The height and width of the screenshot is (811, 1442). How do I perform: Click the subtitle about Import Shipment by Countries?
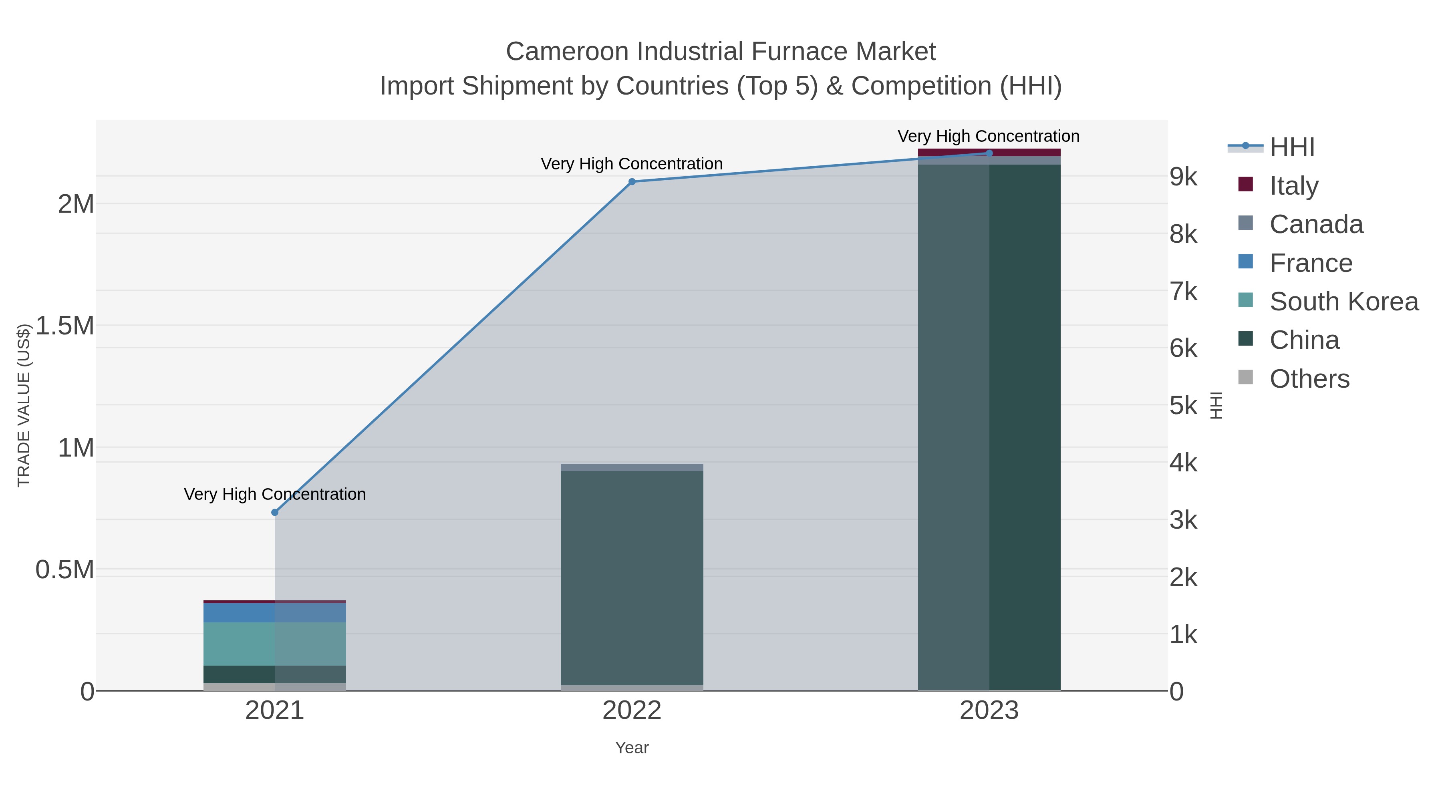[721, 86]
